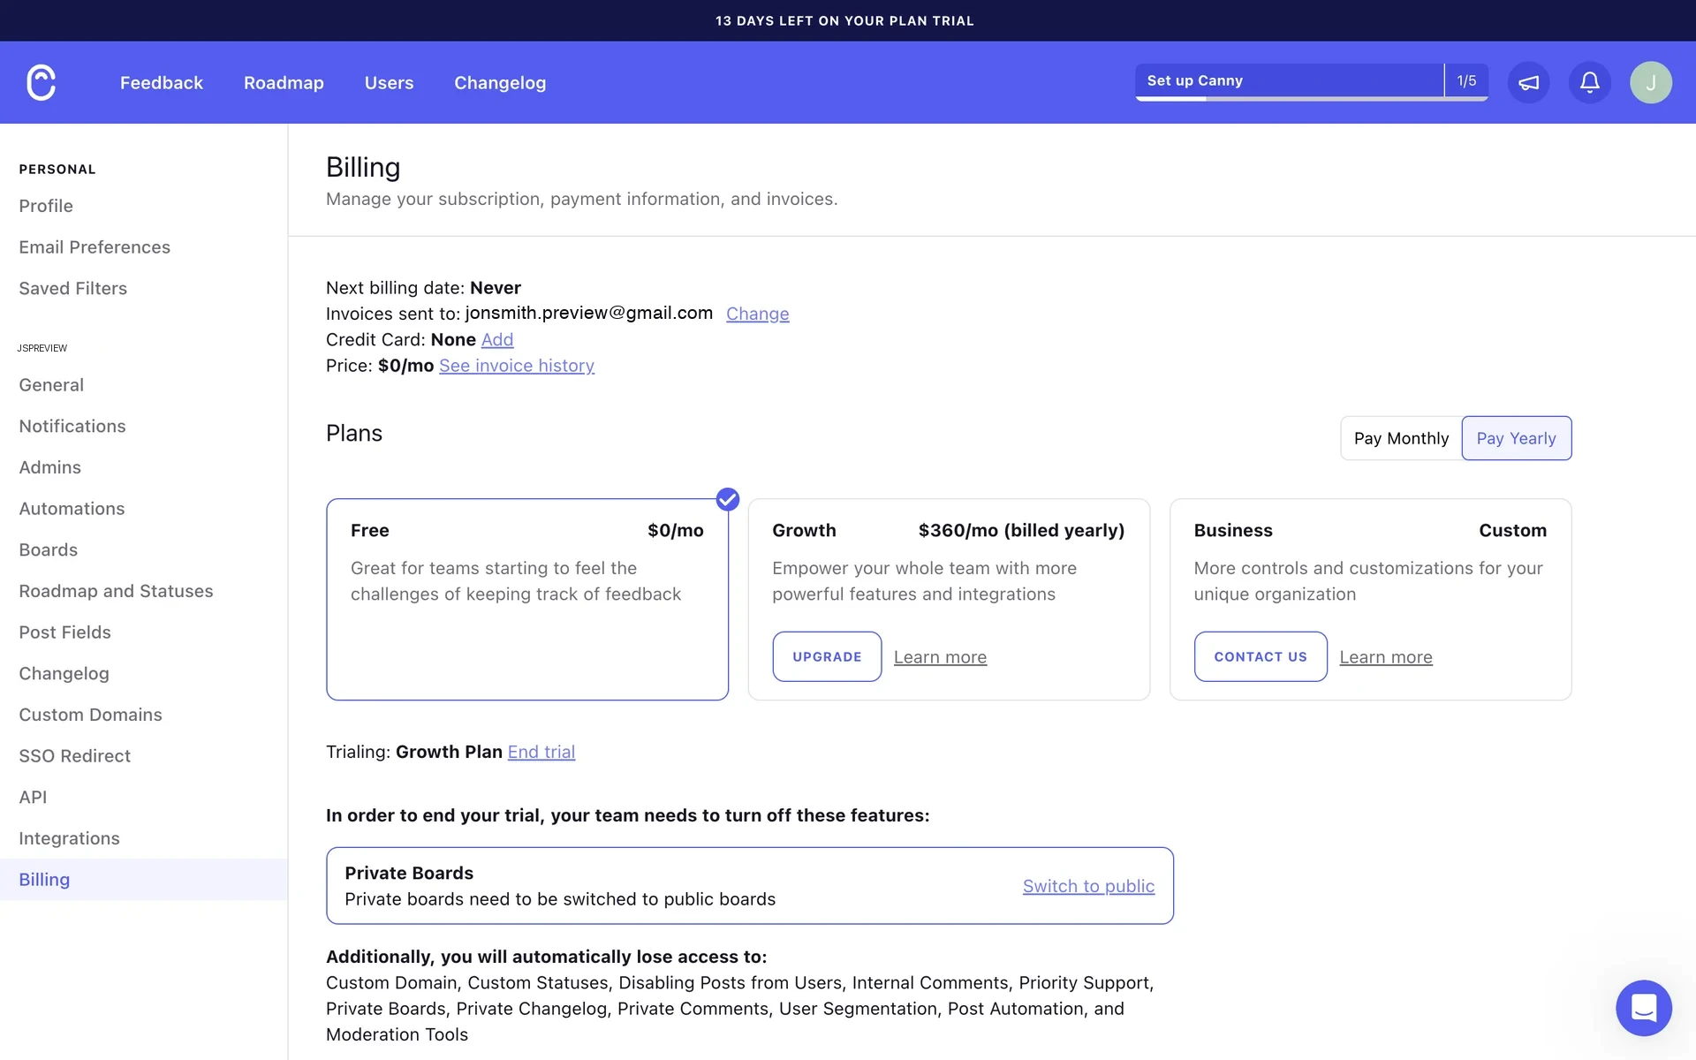Select the Growth plan card

pos(949,600)
